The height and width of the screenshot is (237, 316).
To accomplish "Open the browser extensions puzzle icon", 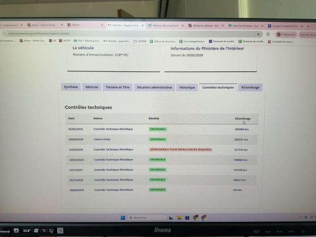I will pyautogui.click(x=268, y=34).
